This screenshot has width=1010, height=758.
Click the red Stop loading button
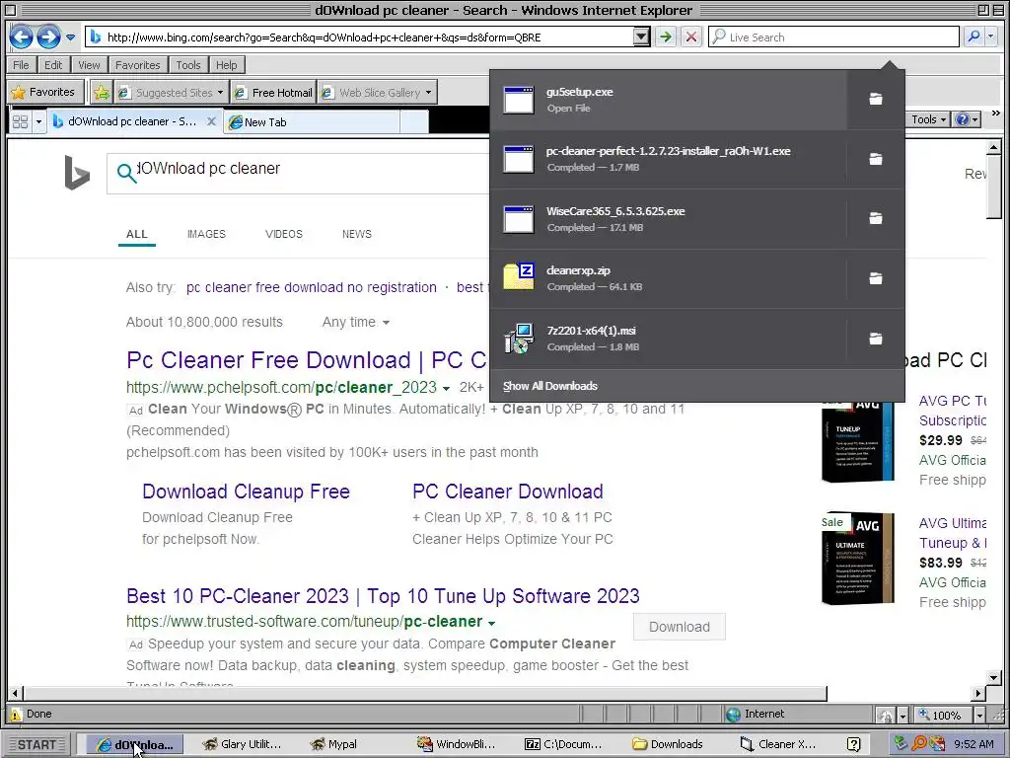(690, 37)
